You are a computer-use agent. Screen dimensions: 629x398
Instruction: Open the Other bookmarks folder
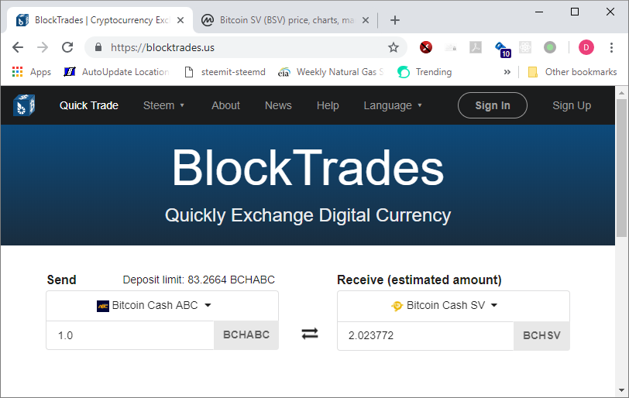pyautogui.click(x=572, y=72)
